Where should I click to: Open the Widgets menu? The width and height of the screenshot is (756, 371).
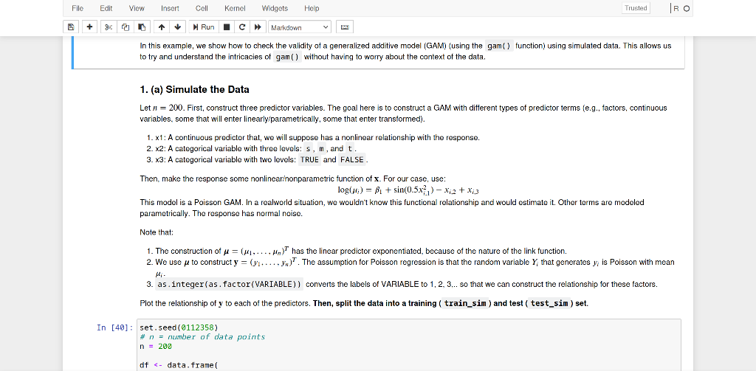click(275, 8)
